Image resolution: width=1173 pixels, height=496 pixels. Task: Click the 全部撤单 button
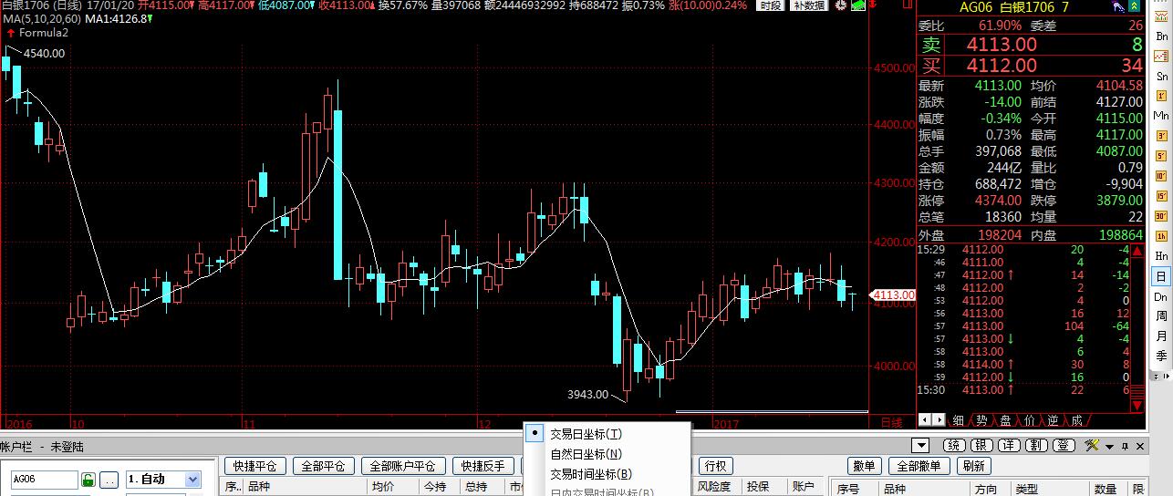click(x=918, y=466)
